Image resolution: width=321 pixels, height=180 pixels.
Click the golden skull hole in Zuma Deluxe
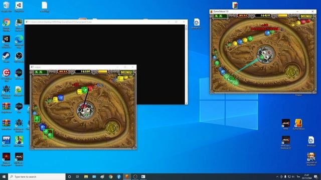pos(292,72)
